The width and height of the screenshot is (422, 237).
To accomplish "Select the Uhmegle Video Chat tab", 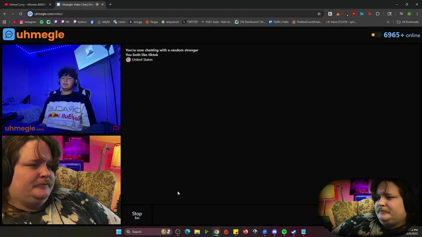I will coord(77,5).
